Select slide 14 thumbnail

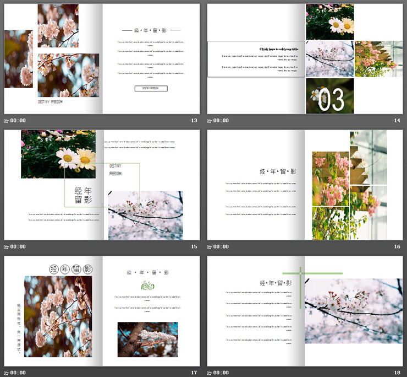coord(305,58)
